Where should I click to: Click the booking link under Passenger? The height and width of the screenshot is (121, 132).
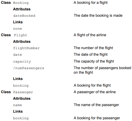pyautogui.click(x=21, y=118)
